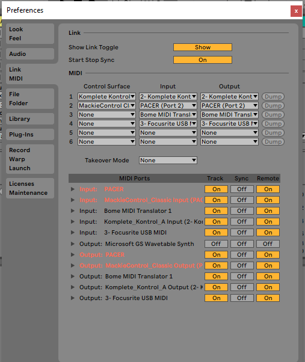Click the MIDI Ports column header
Viewport: 305px width, 362px height.
[134, 178]
